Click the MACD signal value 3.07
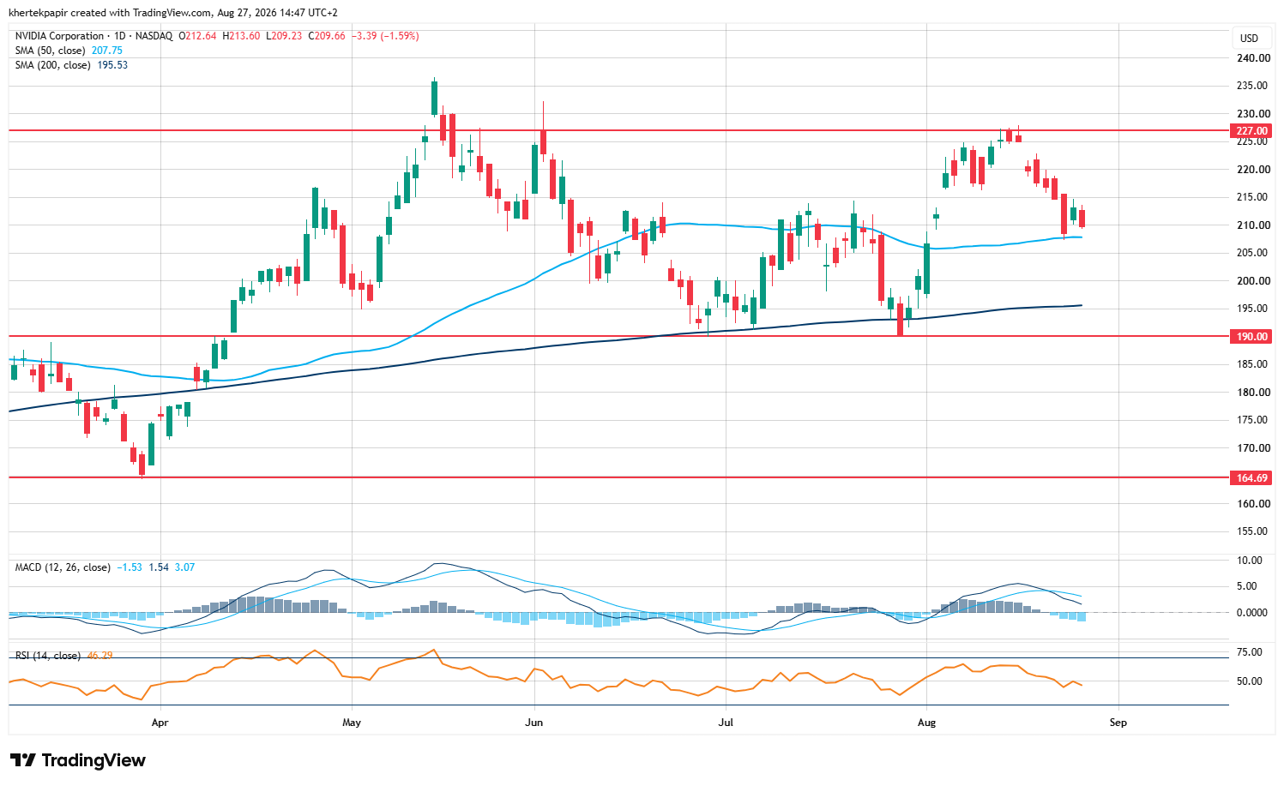 click(x=184, y=567)
